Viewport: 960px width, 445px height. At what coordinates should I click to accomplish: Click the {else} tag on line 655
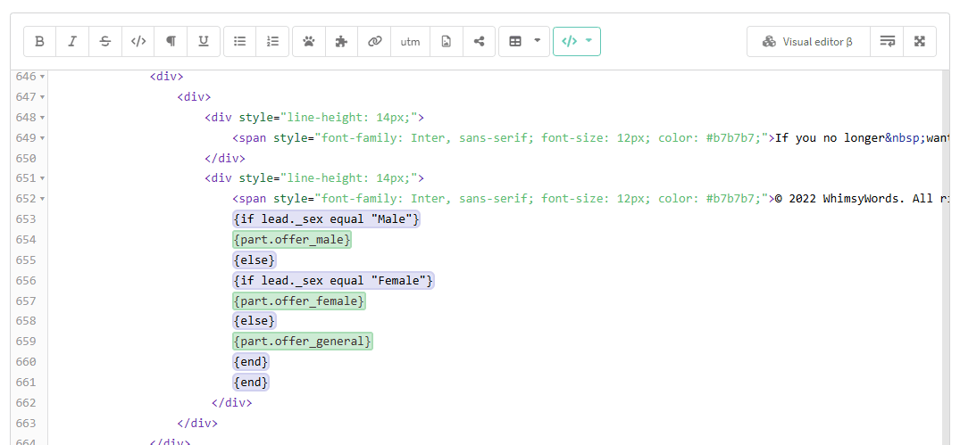[x=255, y=260]
